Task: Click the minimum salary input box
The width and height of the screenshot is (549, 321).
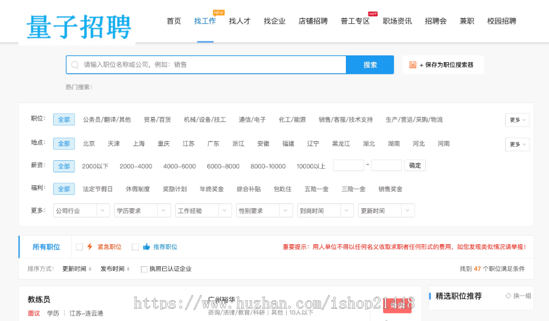Action: point(348,166)
